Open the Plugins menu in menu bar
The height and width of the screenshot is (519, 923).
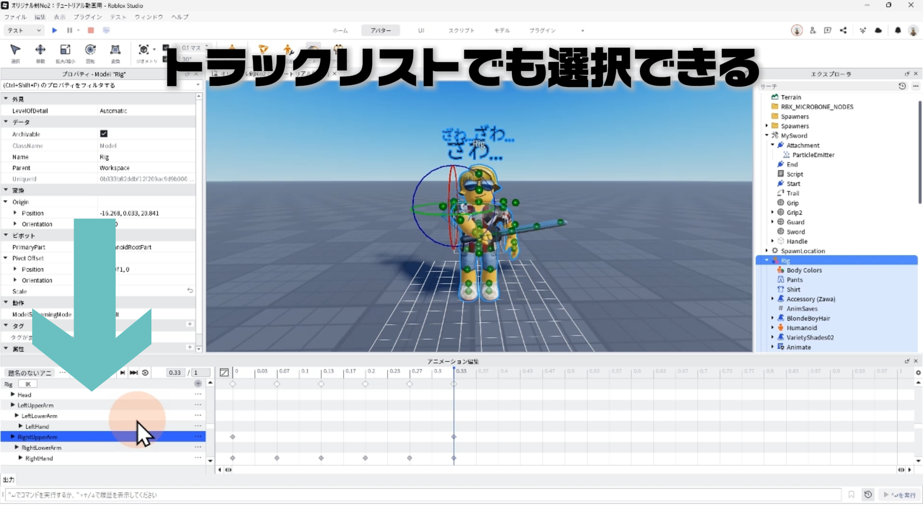pyautogui.click(x=87, y=17)
